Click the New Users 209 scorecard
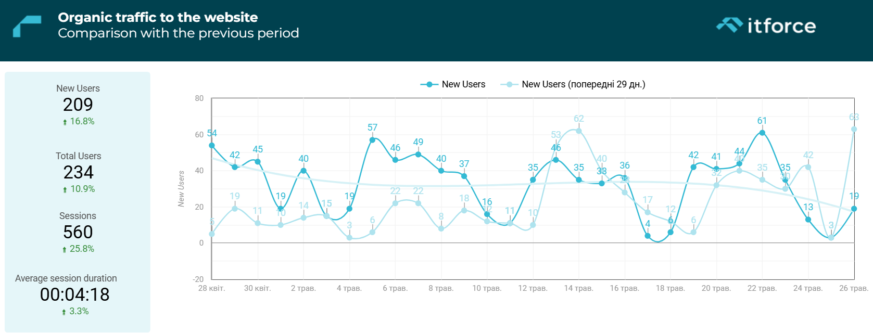Viewport: 873px width, 333px height. pyautogui.click(x=78, y=105)
